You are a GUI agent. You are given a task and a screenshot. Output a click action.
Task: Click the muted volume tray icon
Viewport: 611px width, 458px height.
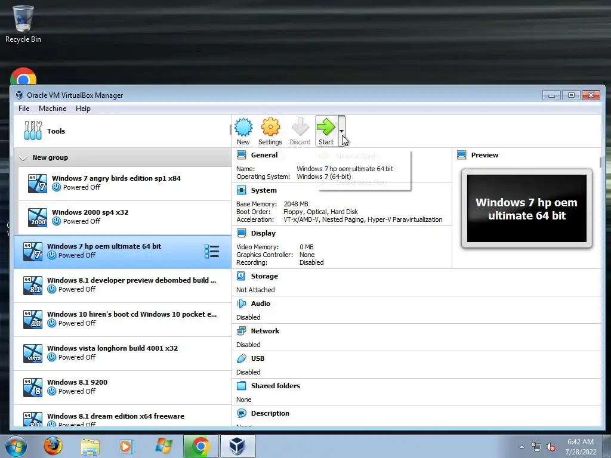pyautogui.click(x=551, y=447)
